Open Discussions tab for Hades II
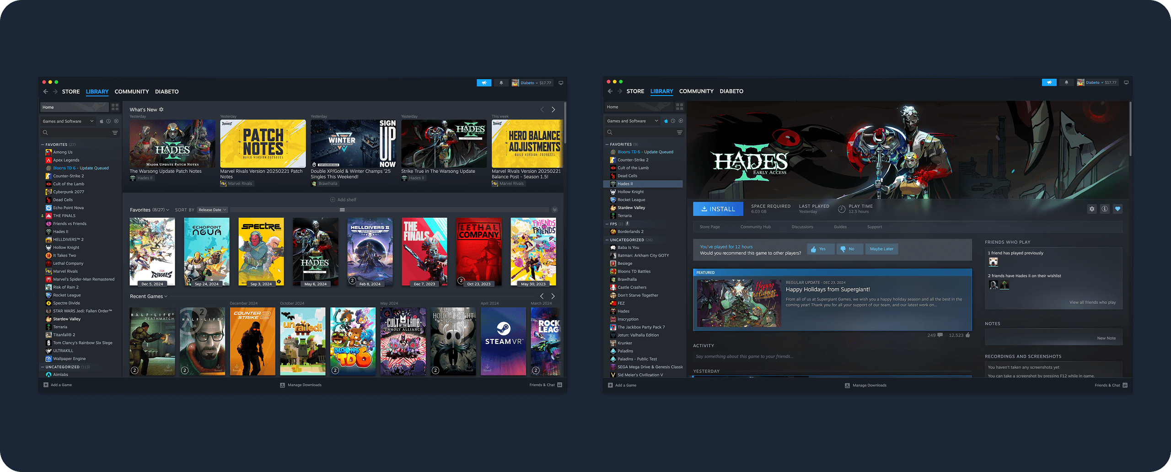The width and height of the screenshot is (1171, 472). tap(802, 227)
